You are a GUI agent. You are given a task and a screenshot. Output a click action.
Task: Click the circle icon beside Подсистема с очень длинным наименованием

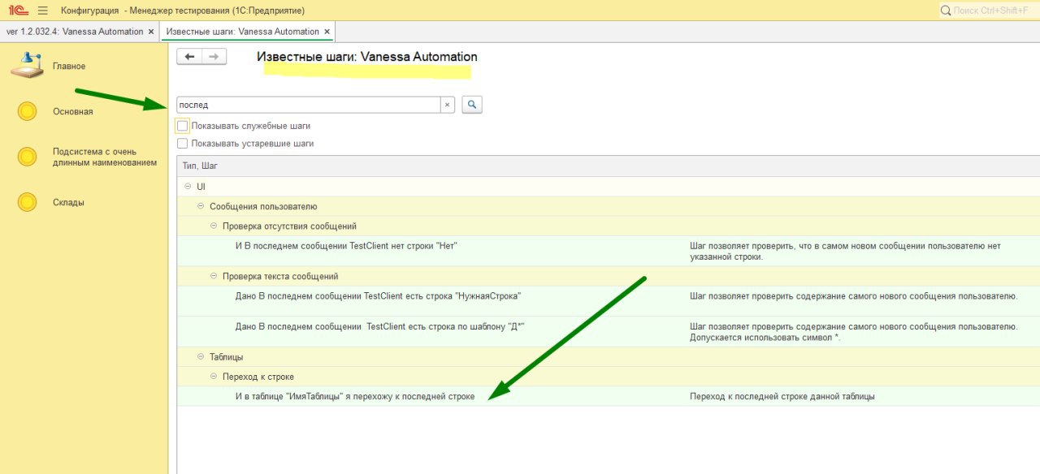pos(27,157)
